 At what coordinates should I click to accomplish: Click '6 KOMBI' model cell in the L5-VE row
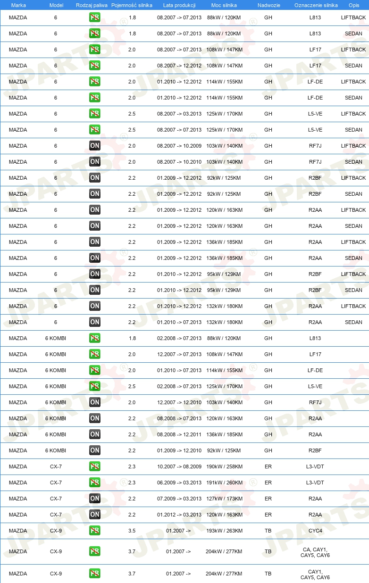coord(56,386)
